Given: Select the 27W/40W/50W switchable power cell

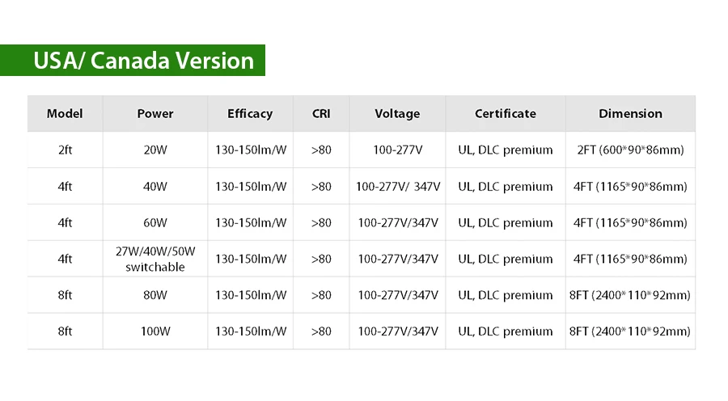Looking at the screenshot, I should [155, 259].
